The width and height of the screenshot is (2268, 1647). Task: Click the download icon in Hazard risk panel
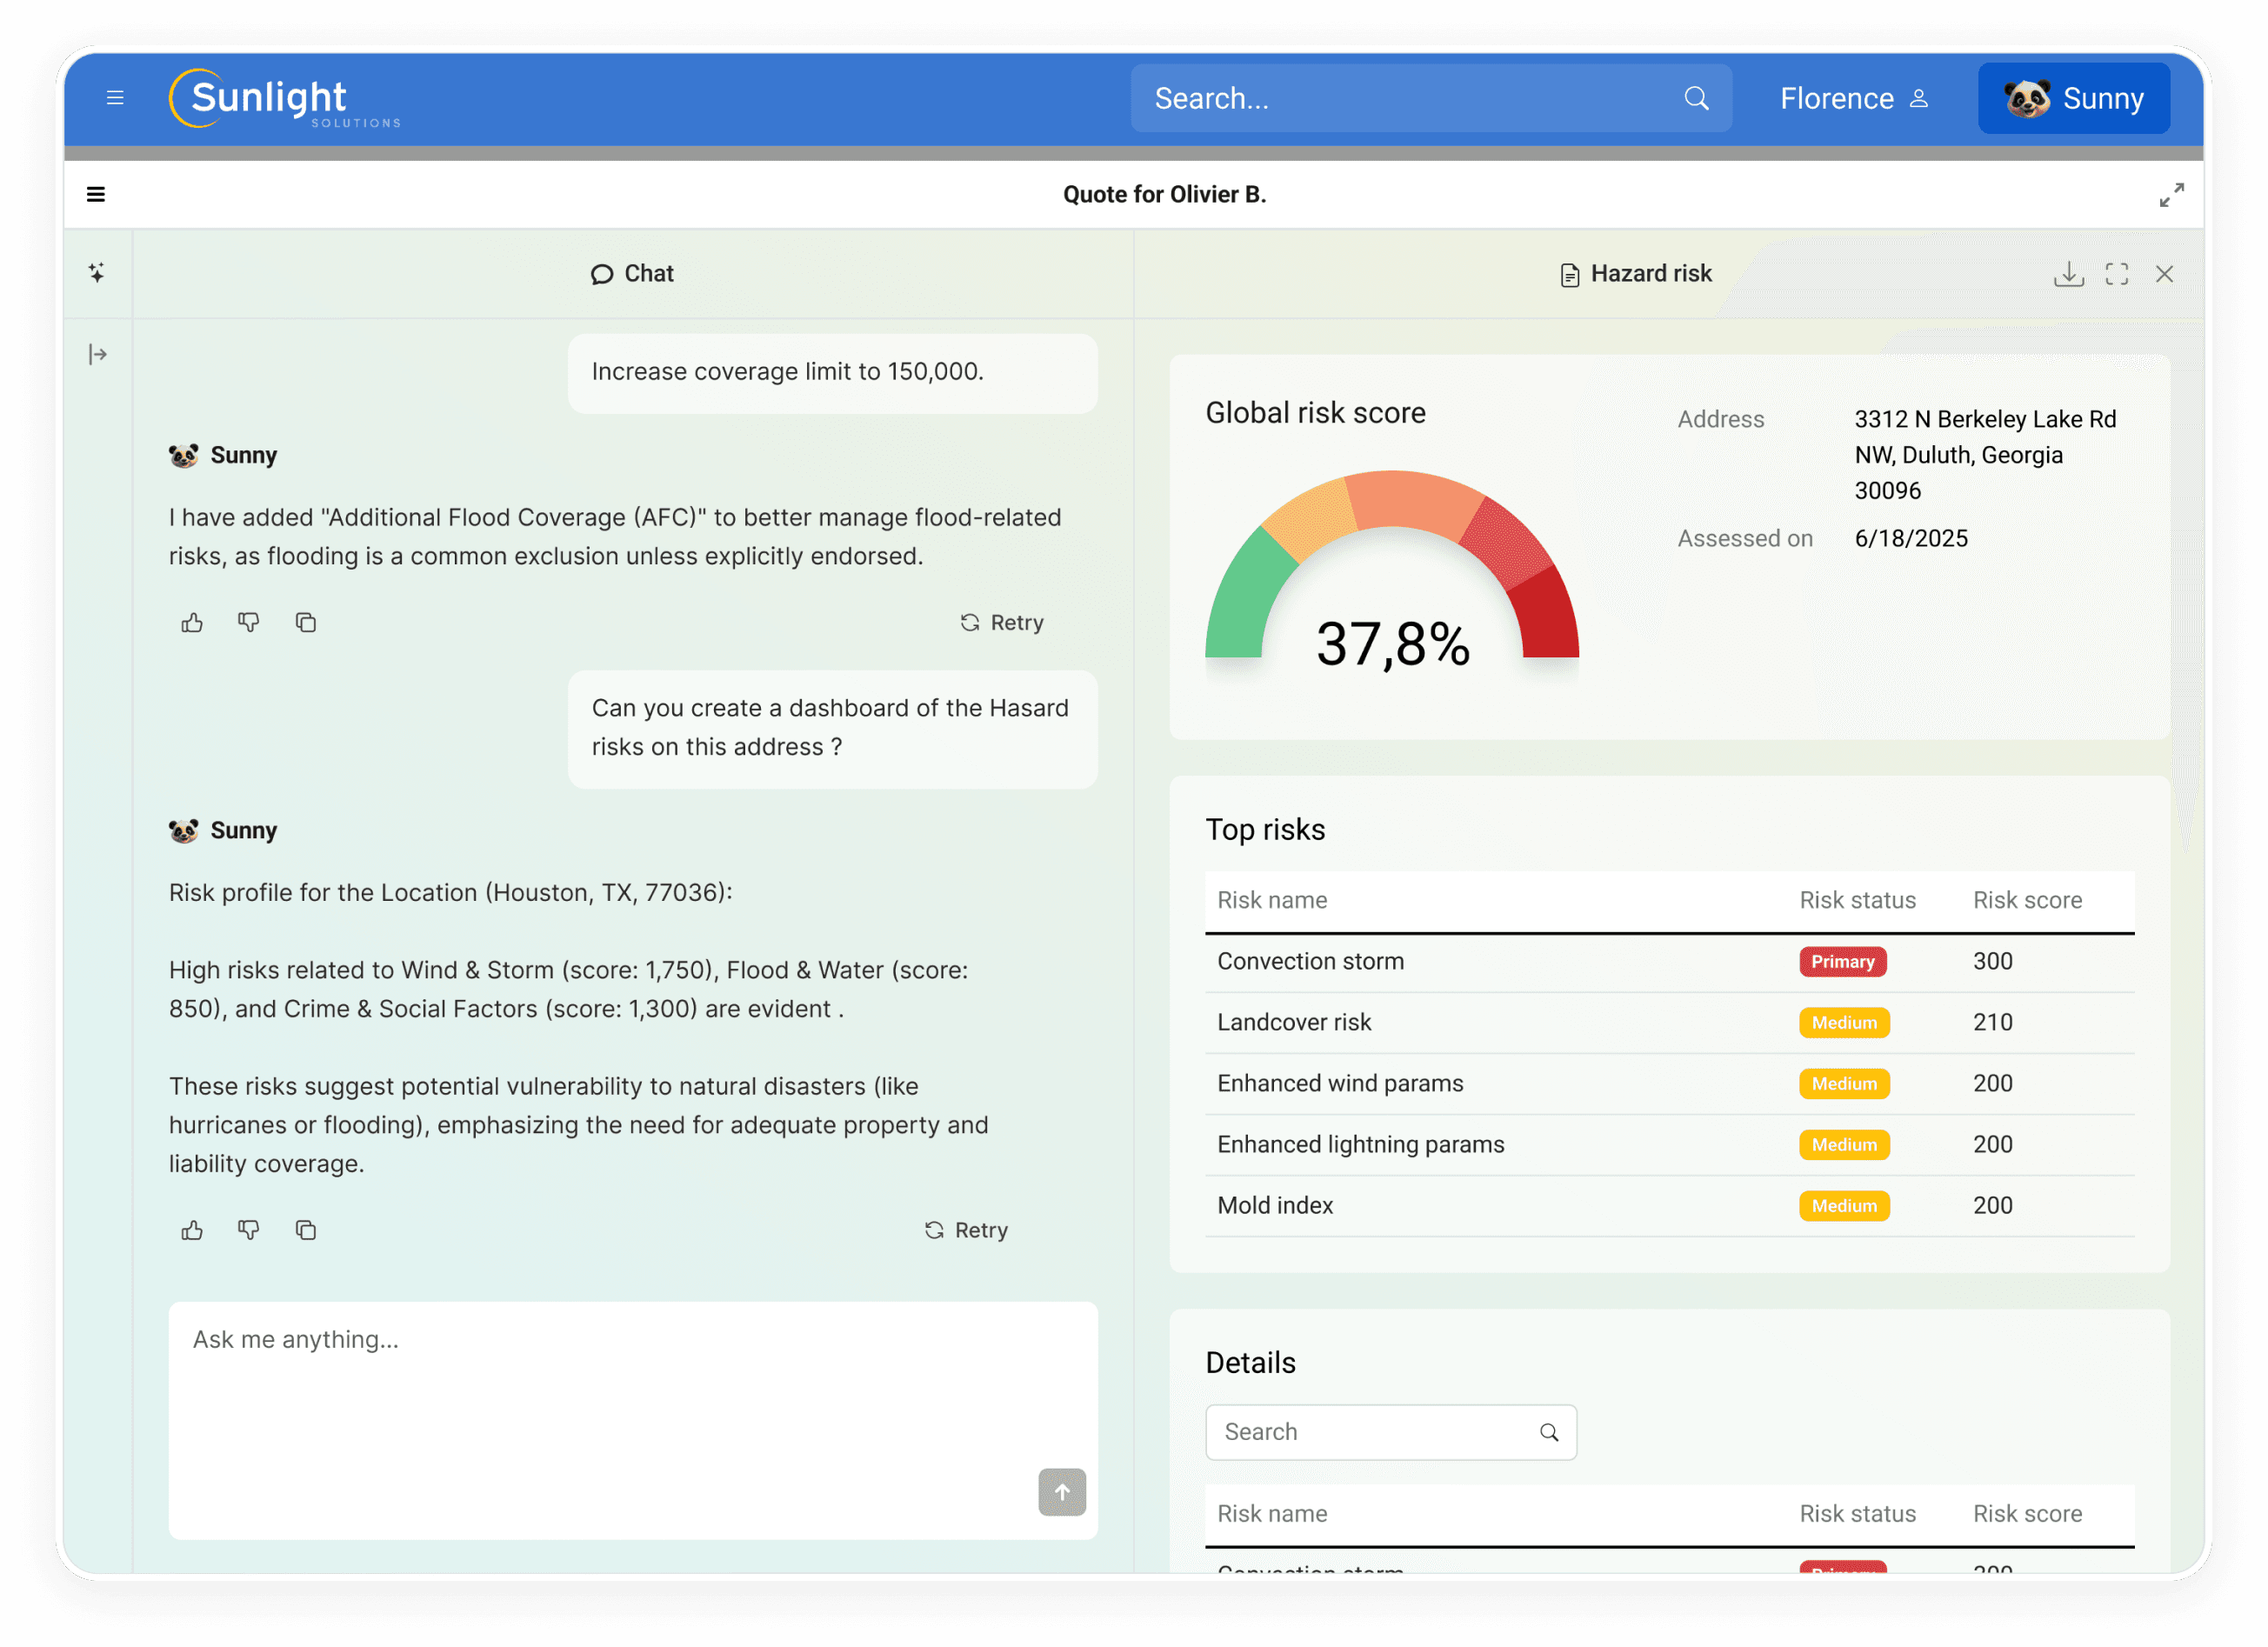(x=2068, y=274)
